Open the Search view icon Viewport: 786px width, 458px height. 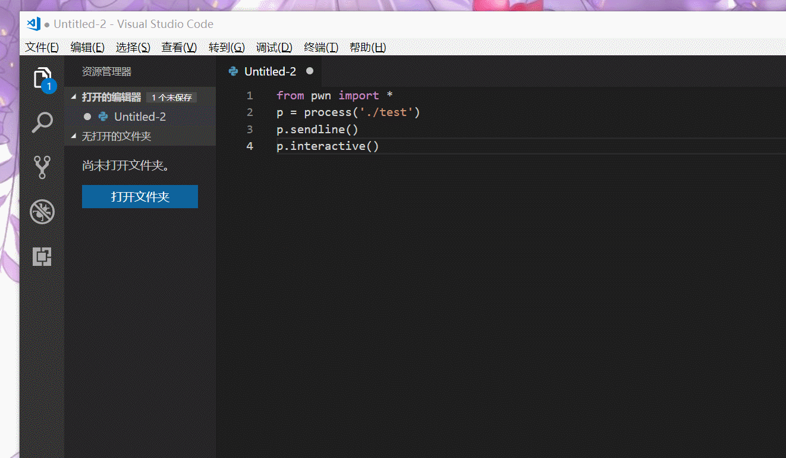42,123
